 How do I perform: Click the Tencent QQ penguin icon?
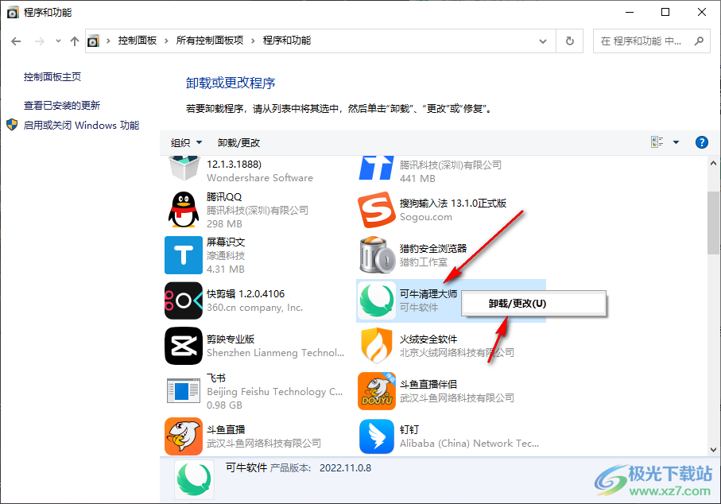coord(184,210)
